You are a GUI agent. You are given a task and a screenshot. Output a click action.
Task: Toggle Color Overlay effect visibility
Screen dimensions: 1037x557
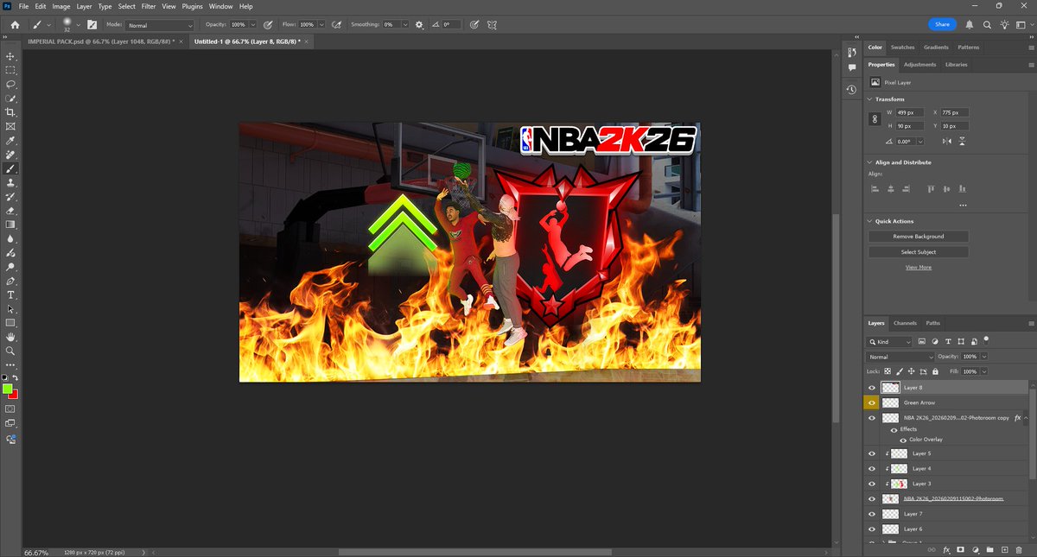(x=903, y=440)
